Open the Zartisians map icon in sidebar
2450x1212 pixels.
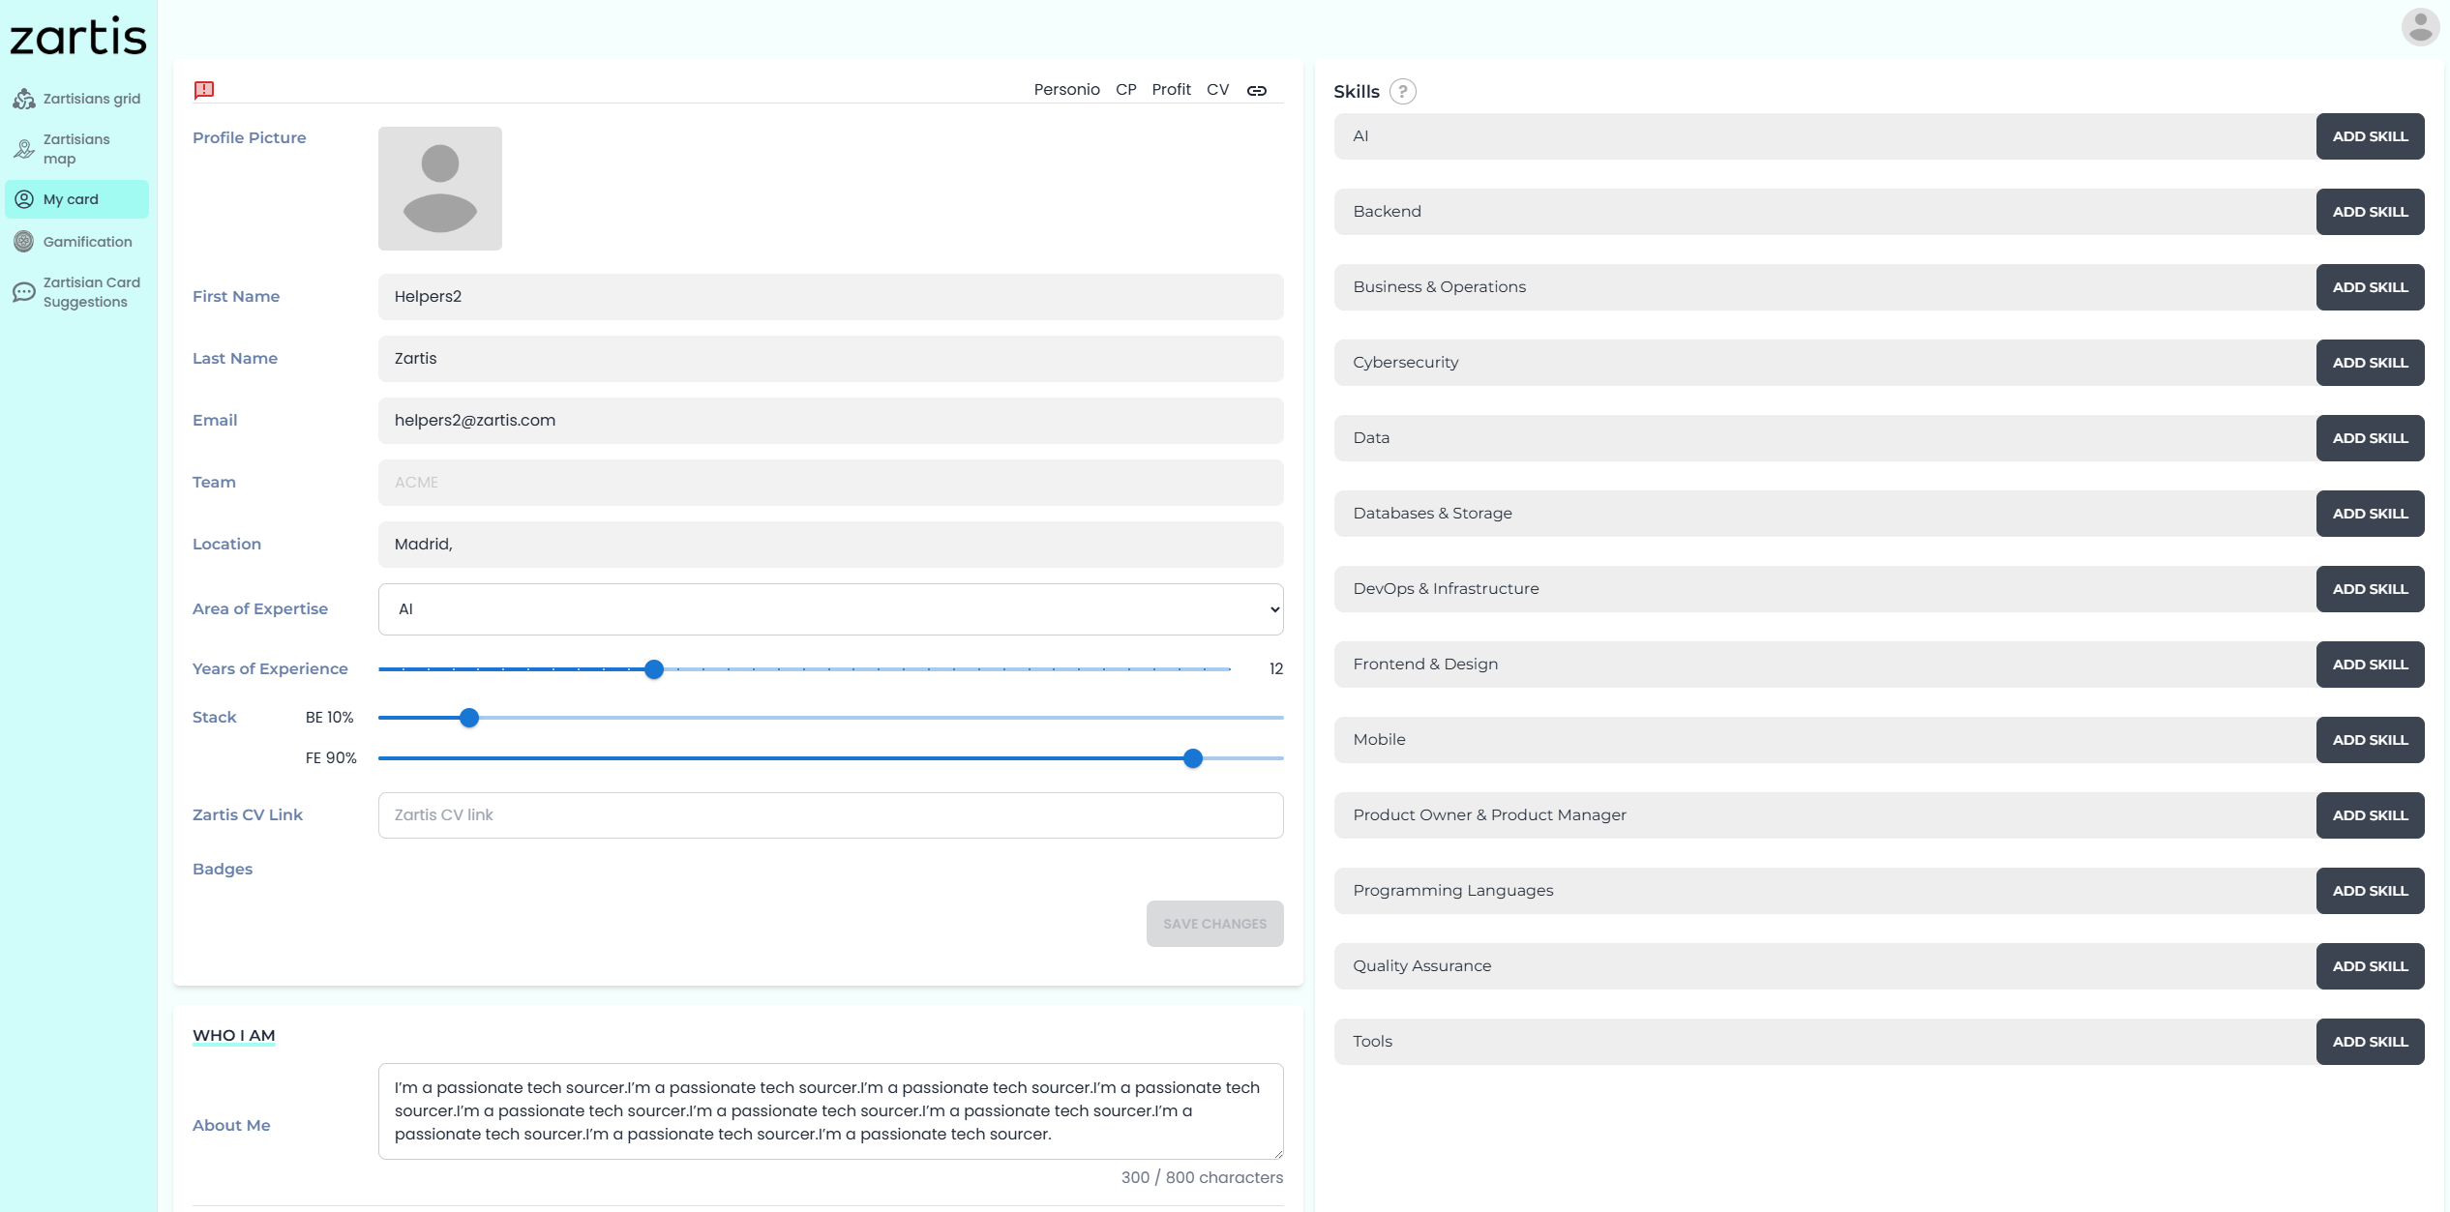click(24, 149)
